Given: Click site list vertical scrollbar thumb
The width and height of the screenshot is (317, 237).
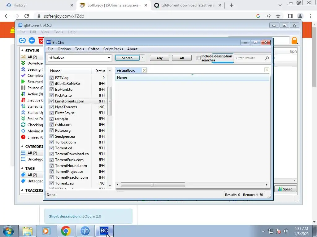Looking at the screenshot, I should point(110,101).
